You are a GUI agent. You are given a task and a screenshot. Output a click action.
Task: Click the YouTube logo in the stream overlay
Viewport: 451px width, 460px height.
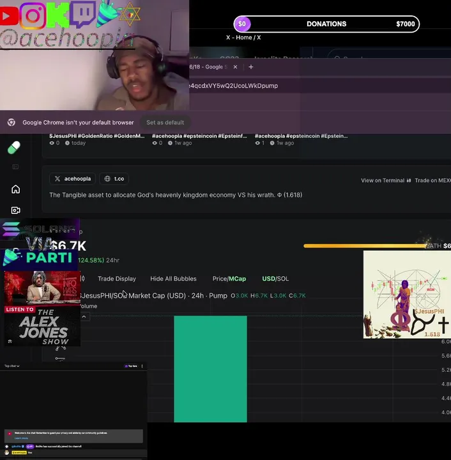(9, 15)
